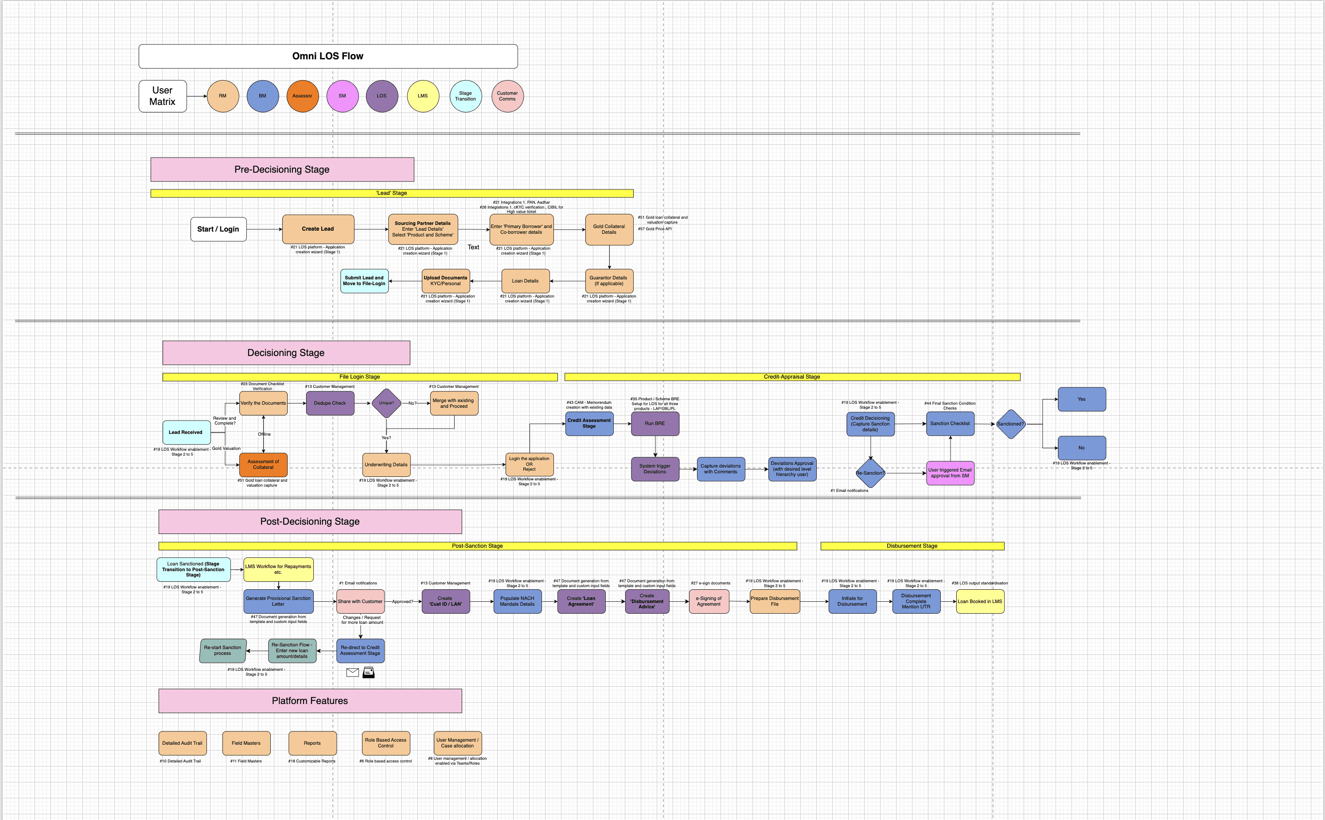Click the 'Unique?' decision diamond
Screen dimensions: 1325x820
coord(386,403)
